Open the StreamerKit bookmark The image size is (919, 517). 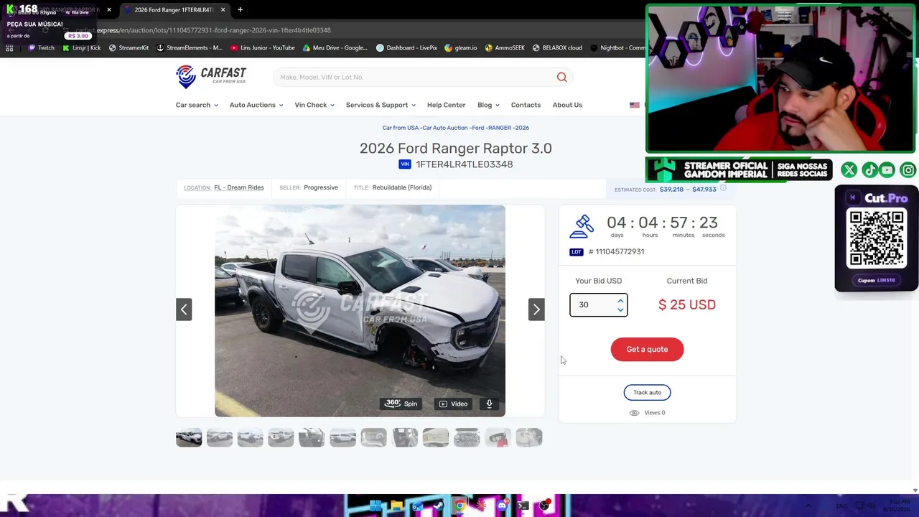129,48
